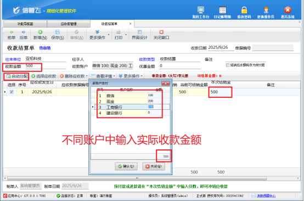
Task: Toggle 结销后余额转存为预付款 checkbox
Action: pyautogui.click(x=228, y=65)
